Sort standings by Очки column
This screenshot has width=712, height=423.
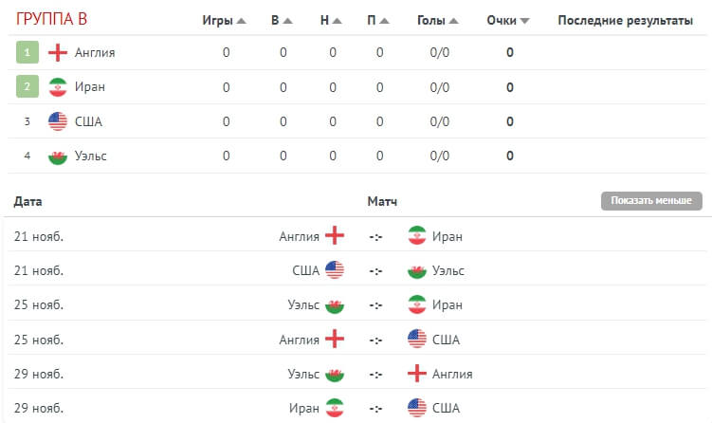click(508, 20)
